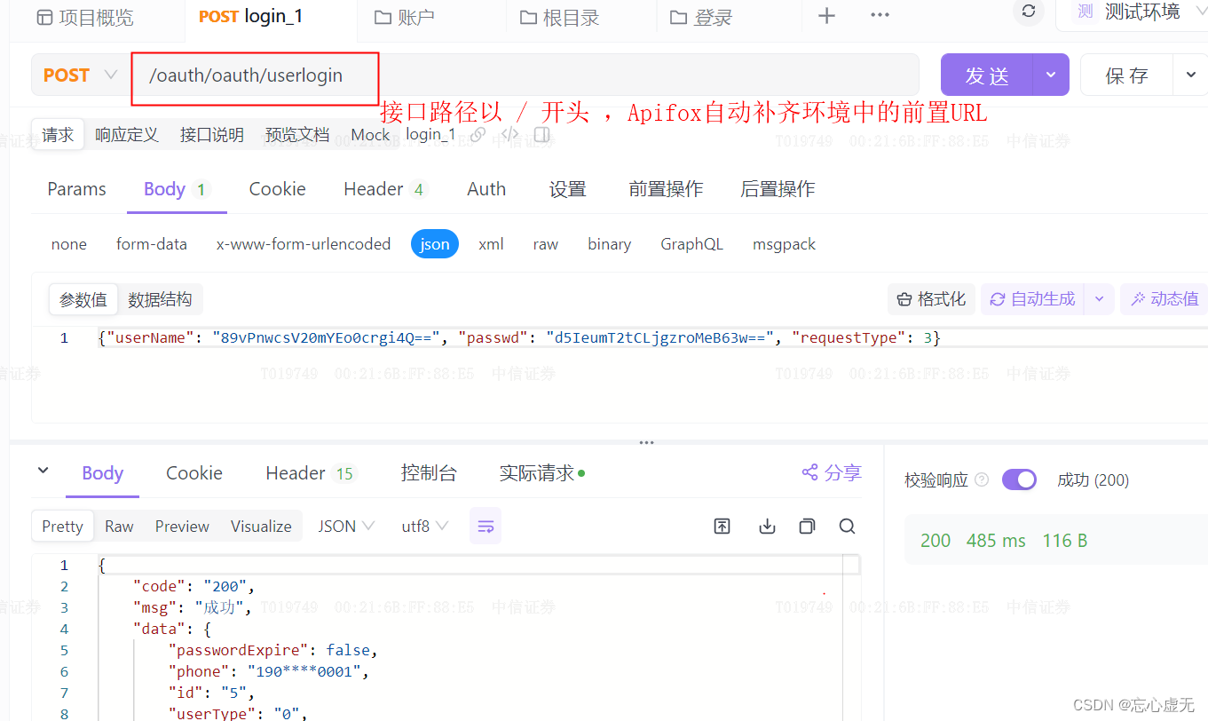The width and height of the screenshot is (1208, 721).
Task: Click the 自动生成 button
Action: [1033, 299]
